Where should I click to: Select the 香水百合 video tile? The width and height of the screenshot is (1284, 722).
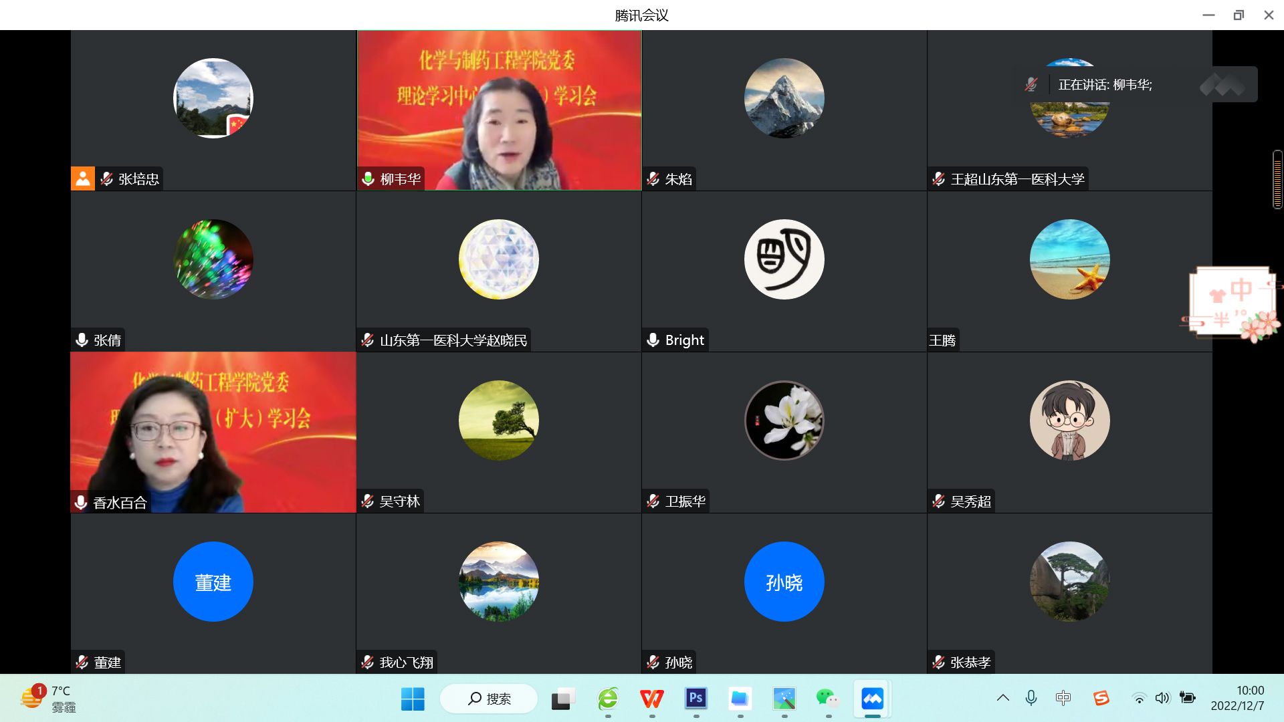point(213,433)
